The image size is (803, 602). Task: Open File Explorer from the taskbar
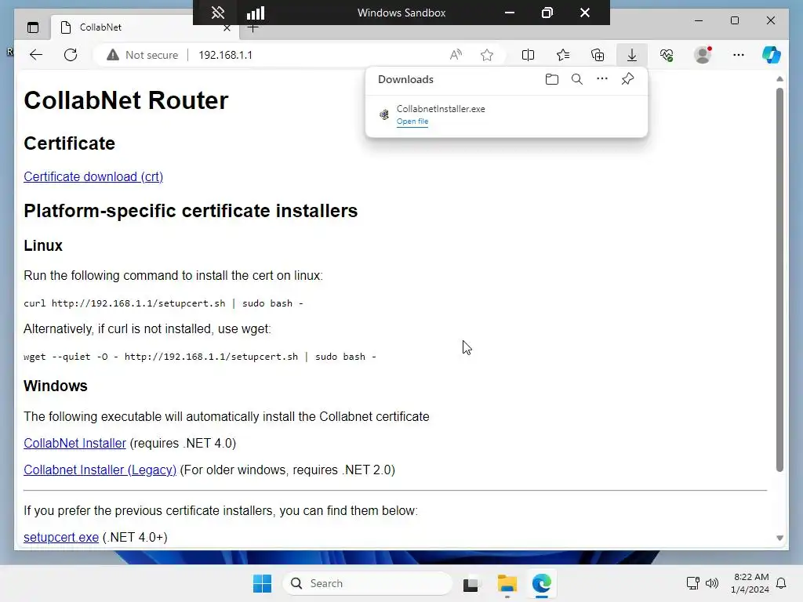(x=507, y=583)
